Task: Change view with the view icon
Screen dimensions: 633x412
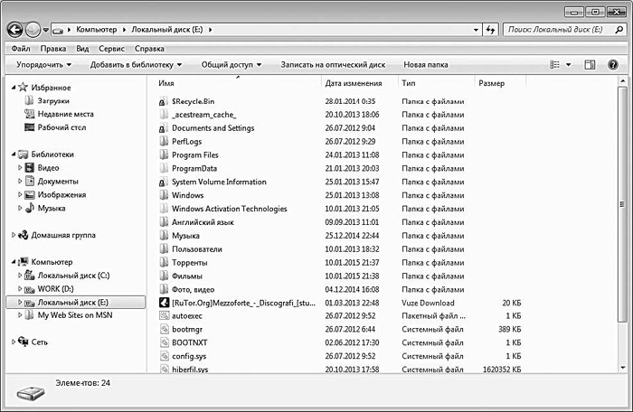Action: (x=555, y=64)
